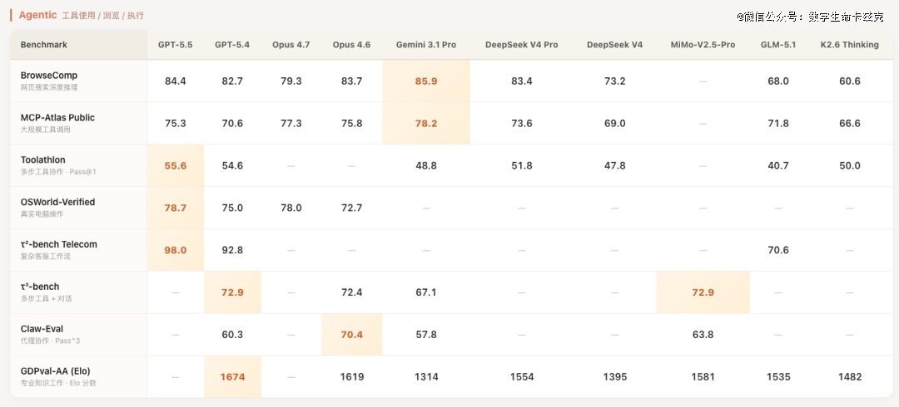
Task: Click the DeepSeek V4 Pro header
Action: (522, 45)
